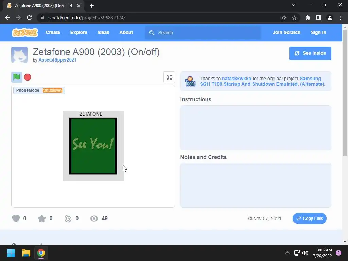Open AssetsRipper2021 author profile link
The image size is (348, 261).
(x=57, y=60)
